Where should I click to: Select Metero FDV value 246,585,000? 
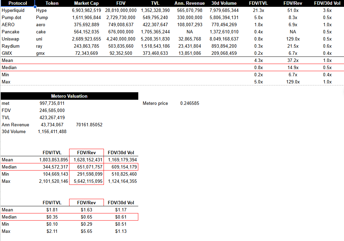tap(52, 111)
